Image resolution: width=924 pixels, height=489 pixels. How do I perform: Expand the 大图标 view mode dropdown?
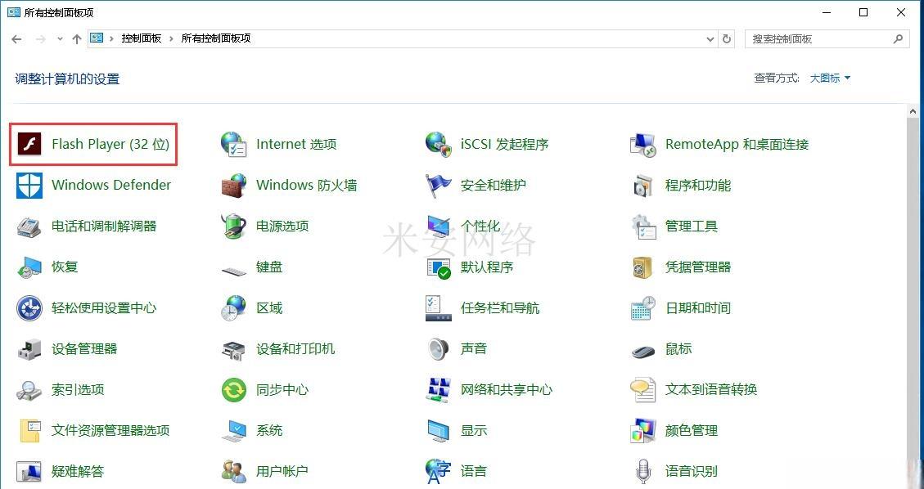(831, 79)
